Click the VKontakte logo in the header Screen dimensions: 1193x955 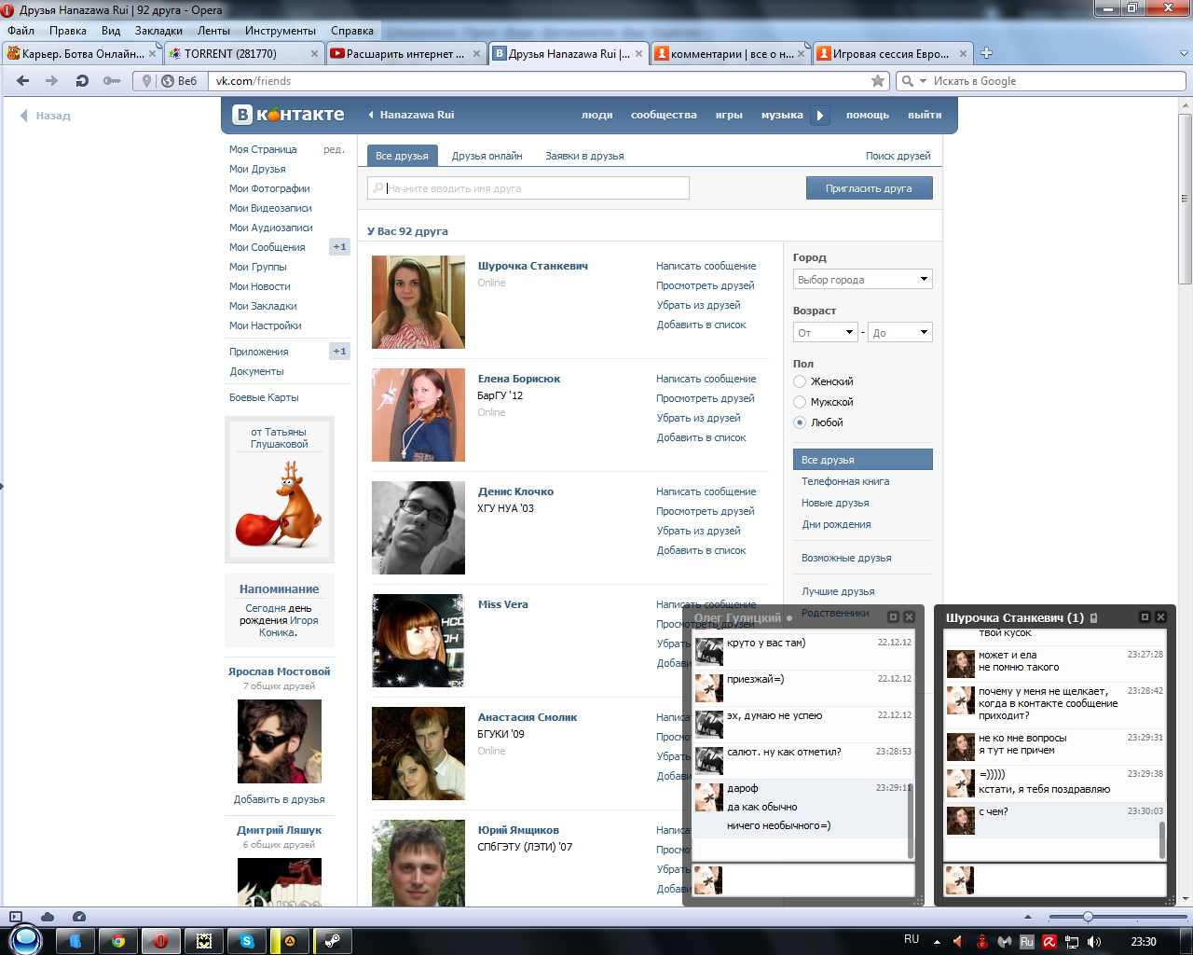[288, 115]
